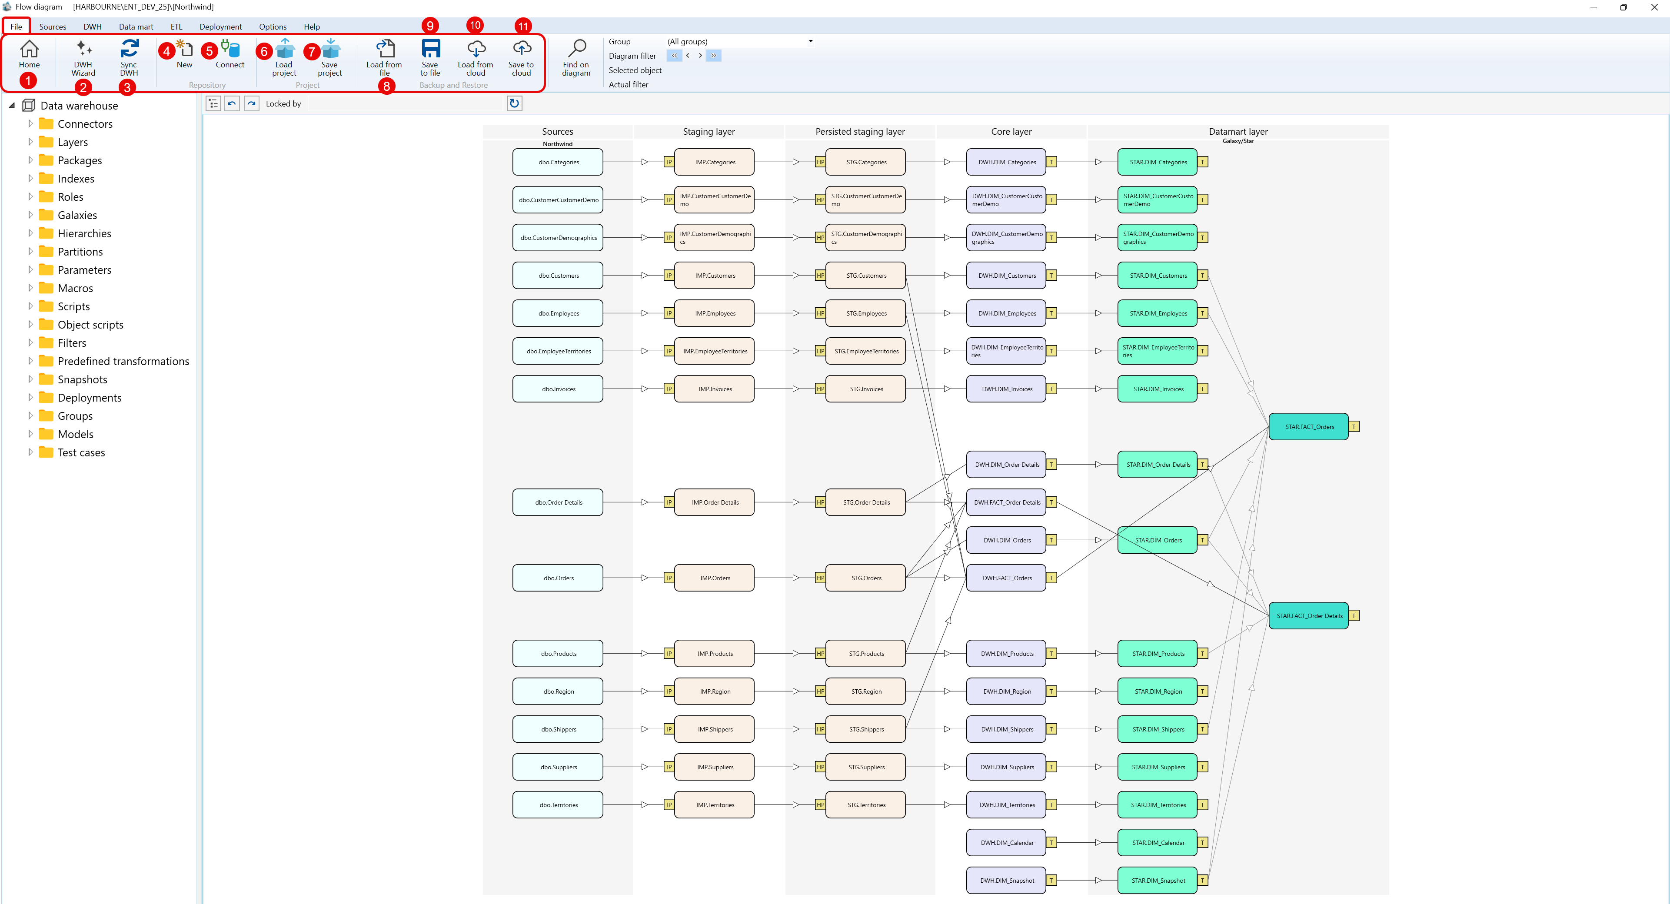Click Save to file
Image resolution: width=1670 pixels, height=904 pixels.
[x=430, y=58]
